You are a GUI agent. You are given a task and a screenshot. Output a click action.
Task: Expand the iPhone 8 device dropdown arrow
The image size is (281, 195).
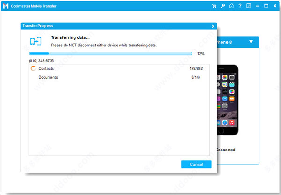(251, 42)
